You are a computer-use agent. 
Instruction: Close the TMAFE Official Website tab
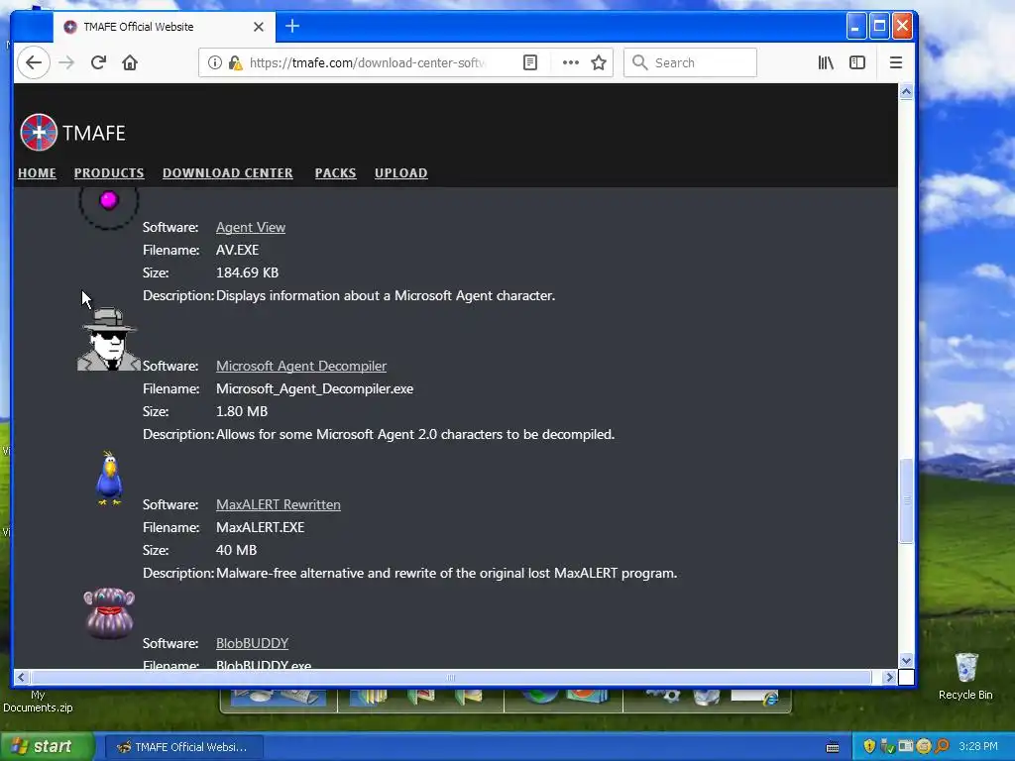click(259, 27)
